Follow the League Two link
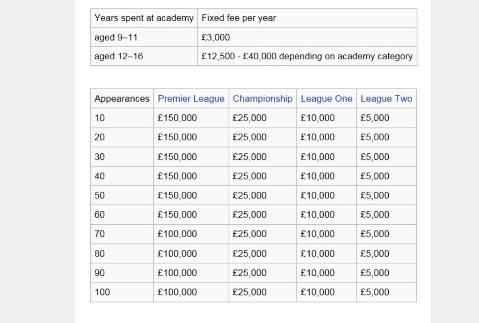 pos(386,99)
